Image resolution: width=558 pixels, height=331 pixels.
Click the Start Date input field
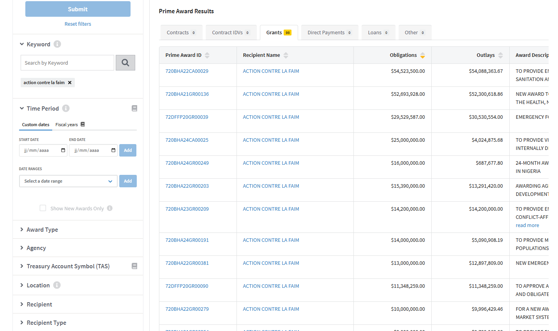[x=43, y=150]
